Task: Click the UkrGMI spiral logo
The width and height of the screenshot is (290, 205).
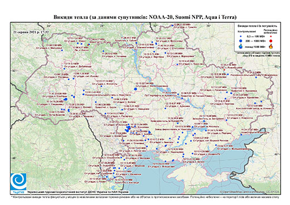Action: [18, 182]
